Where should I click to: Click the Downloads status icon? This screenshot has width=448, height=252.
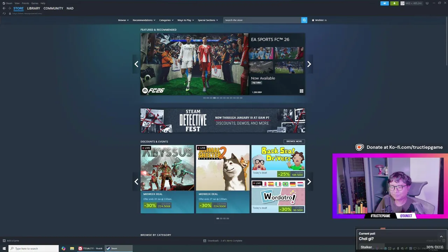coord(205,241)
